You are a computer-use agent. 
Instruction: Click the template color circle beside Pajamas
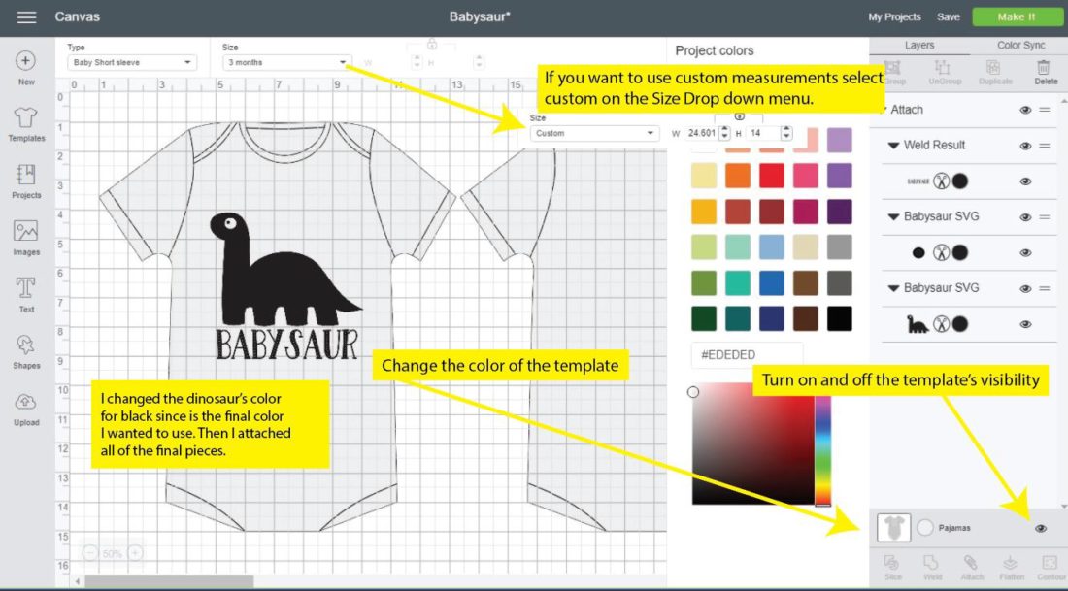click(925, 528)
